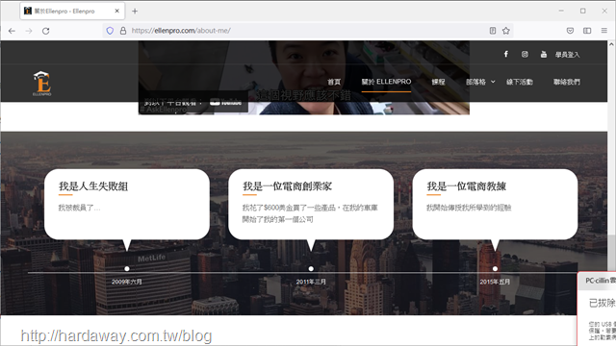616x346 pixels.
Task: Open the Firefox hamburger menu
Action: [x=604, y=31]
